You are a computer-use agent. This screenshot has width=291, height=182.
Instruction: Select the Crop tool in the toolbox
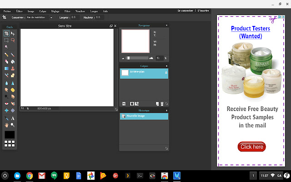[x=6, y=33]
